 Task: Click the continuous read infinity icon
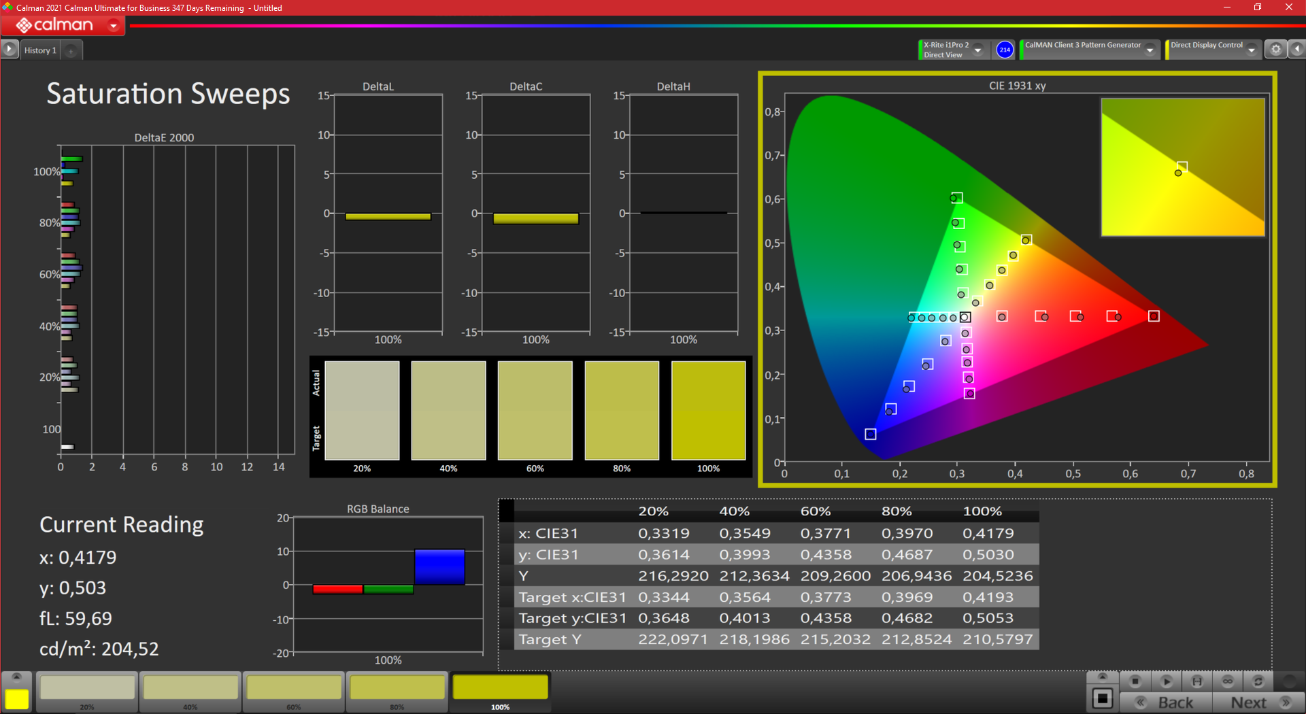(x=1228, y=681)
